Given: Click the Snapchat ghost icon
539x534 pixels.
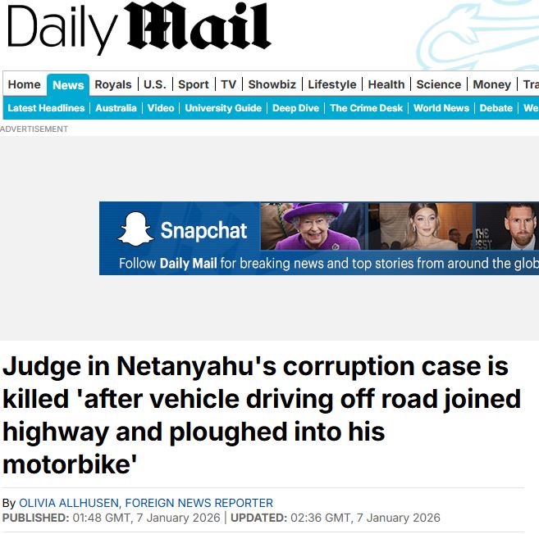Looking at the screenshot, I should 135,229.
